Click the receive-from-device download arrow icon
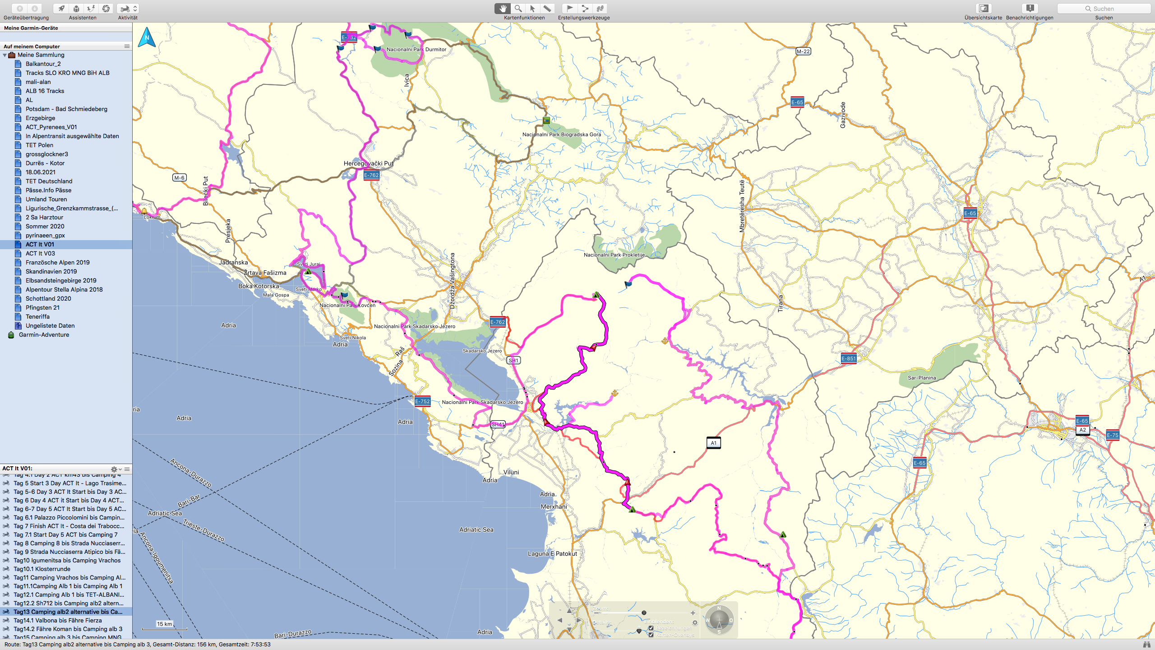 [x=35, y=8]
